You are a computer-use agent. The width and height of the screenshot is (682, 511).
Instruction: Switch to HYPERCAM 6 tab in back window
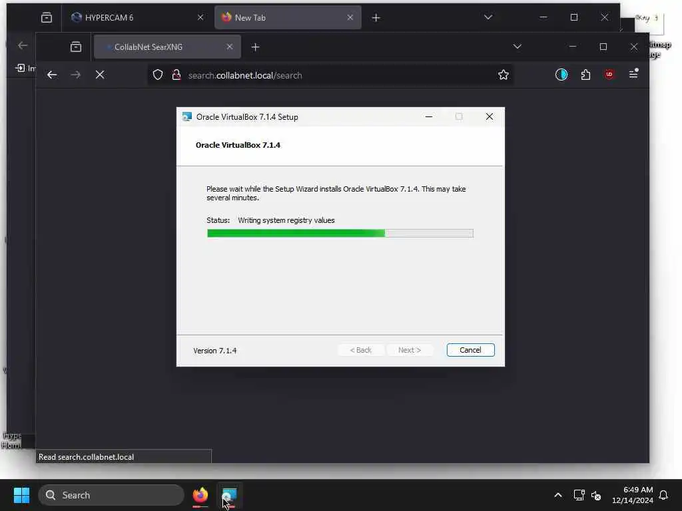click(137, 17)
